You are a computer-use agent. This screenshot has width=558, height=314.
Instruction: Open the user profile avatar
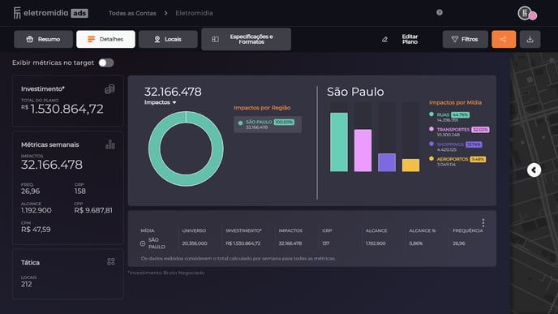527,14
